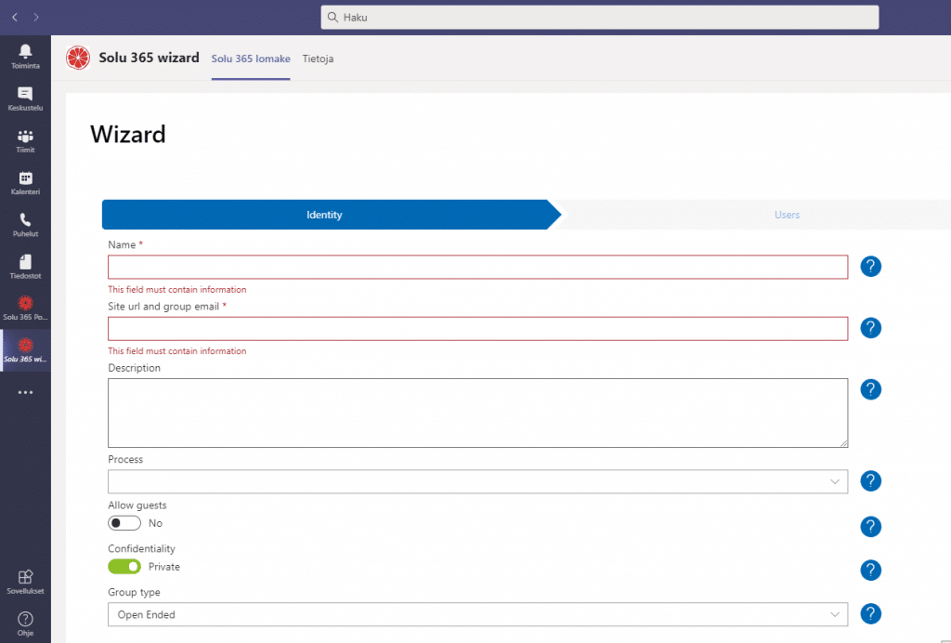Open Ohje help in sidebar
This screenshot has height=643, width=951.
(x=25, y=623)
